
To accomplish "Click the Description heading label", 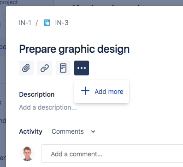I will [37, 94].
